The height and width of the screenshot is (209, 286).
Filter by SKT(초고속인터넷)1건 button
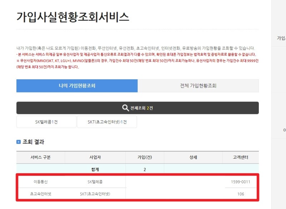(107, 122)
